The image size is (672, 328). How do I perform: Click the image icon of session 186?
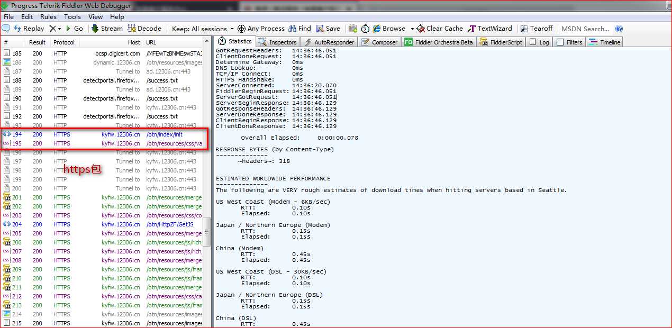pyautogui.click(x=7, y=62)
